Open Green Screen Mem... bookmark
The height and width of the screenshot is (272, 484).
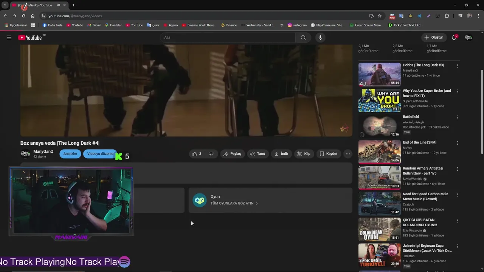coord(366,25)
